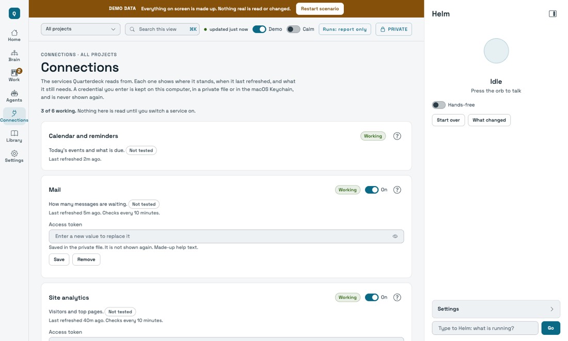Screen dimensions: 568x341
Task: Click the Calendar and reminders title
Action: (83, 136)
